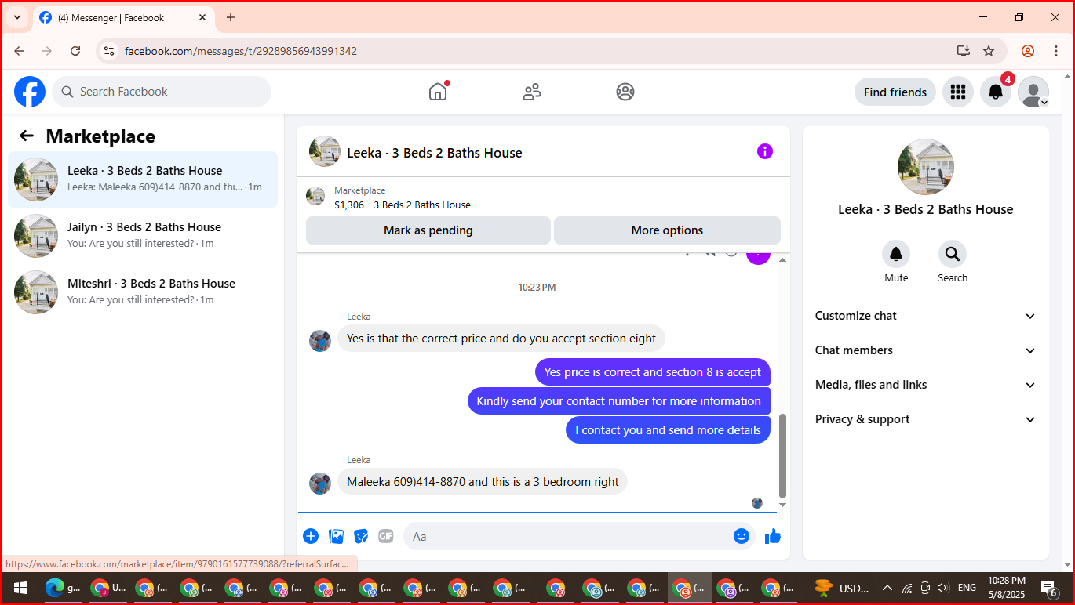Click the message 'Yes is that the correct price and do you accept section eight'
The width and height of the screenshot is (1075, 605).
click(x=501, y=339)
